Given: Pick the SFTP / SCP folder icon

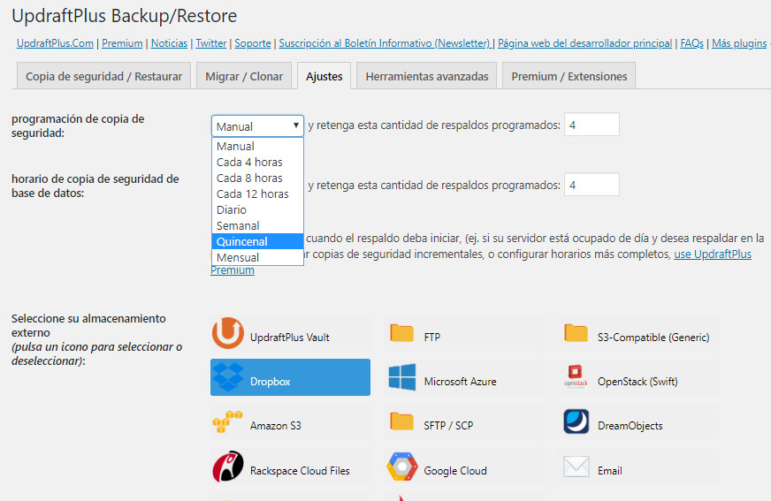Looking at the screenshot, I should (401, 421).
